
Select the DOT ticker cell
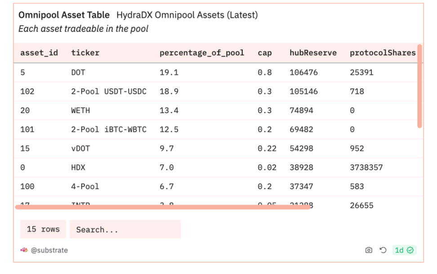coord(78,72)
